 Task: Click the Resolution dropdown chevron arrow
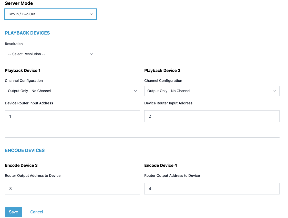(91, 54)
